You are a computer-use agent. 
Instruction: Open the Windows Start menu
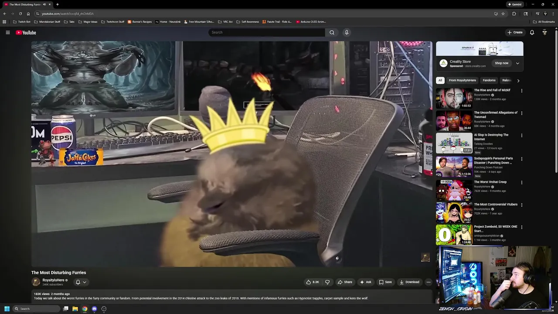coord(7,309)
